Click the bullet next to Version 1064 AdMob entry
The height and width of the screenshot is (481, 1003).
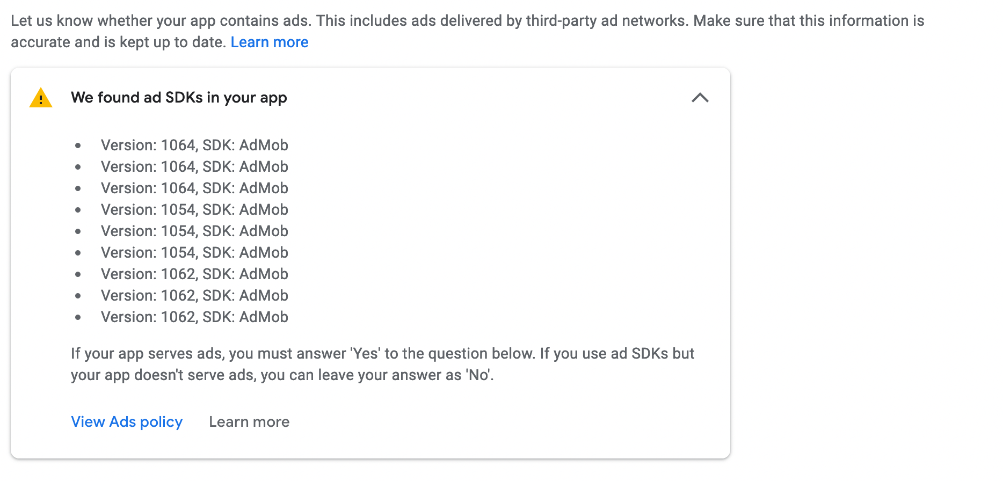click(78, 145)
